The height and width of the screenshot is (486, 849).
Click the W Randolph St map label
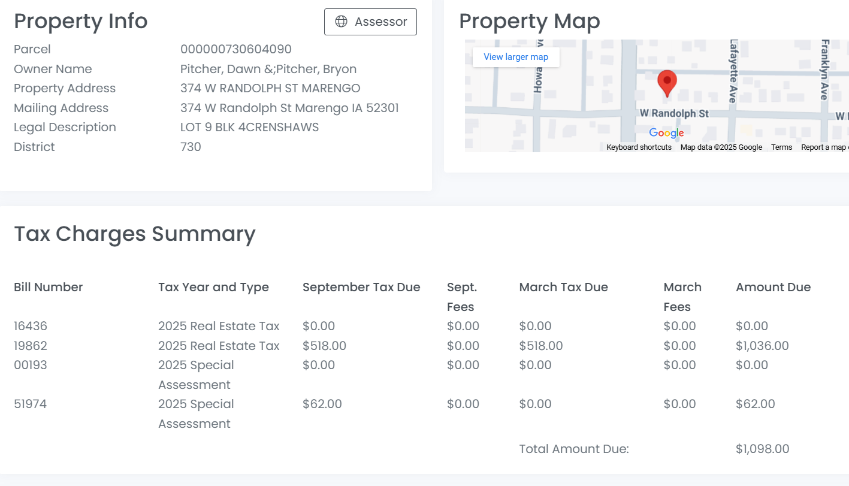pos(674,113)
